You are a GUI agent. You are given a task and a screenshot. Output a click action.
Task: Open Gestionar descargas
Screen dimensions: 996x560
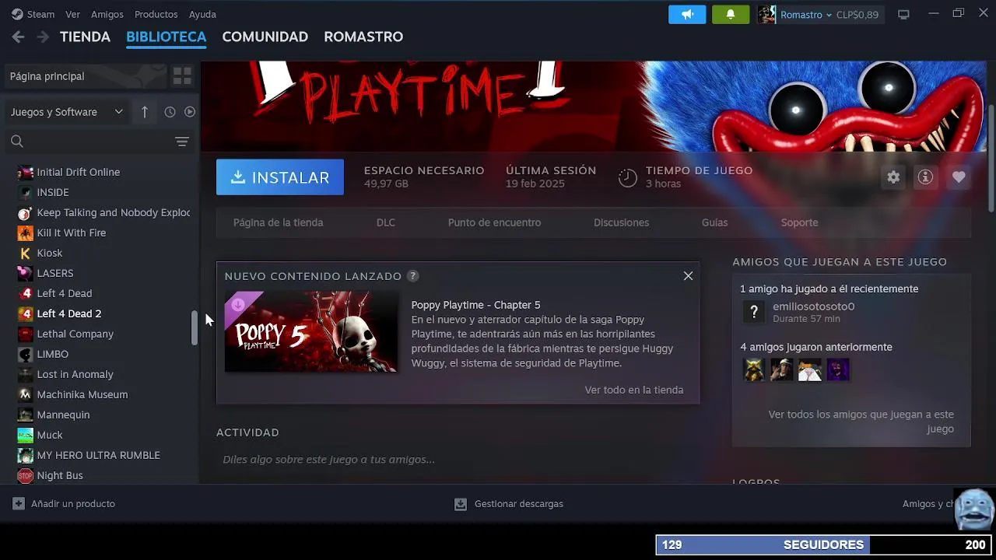(x=509, y=504)
